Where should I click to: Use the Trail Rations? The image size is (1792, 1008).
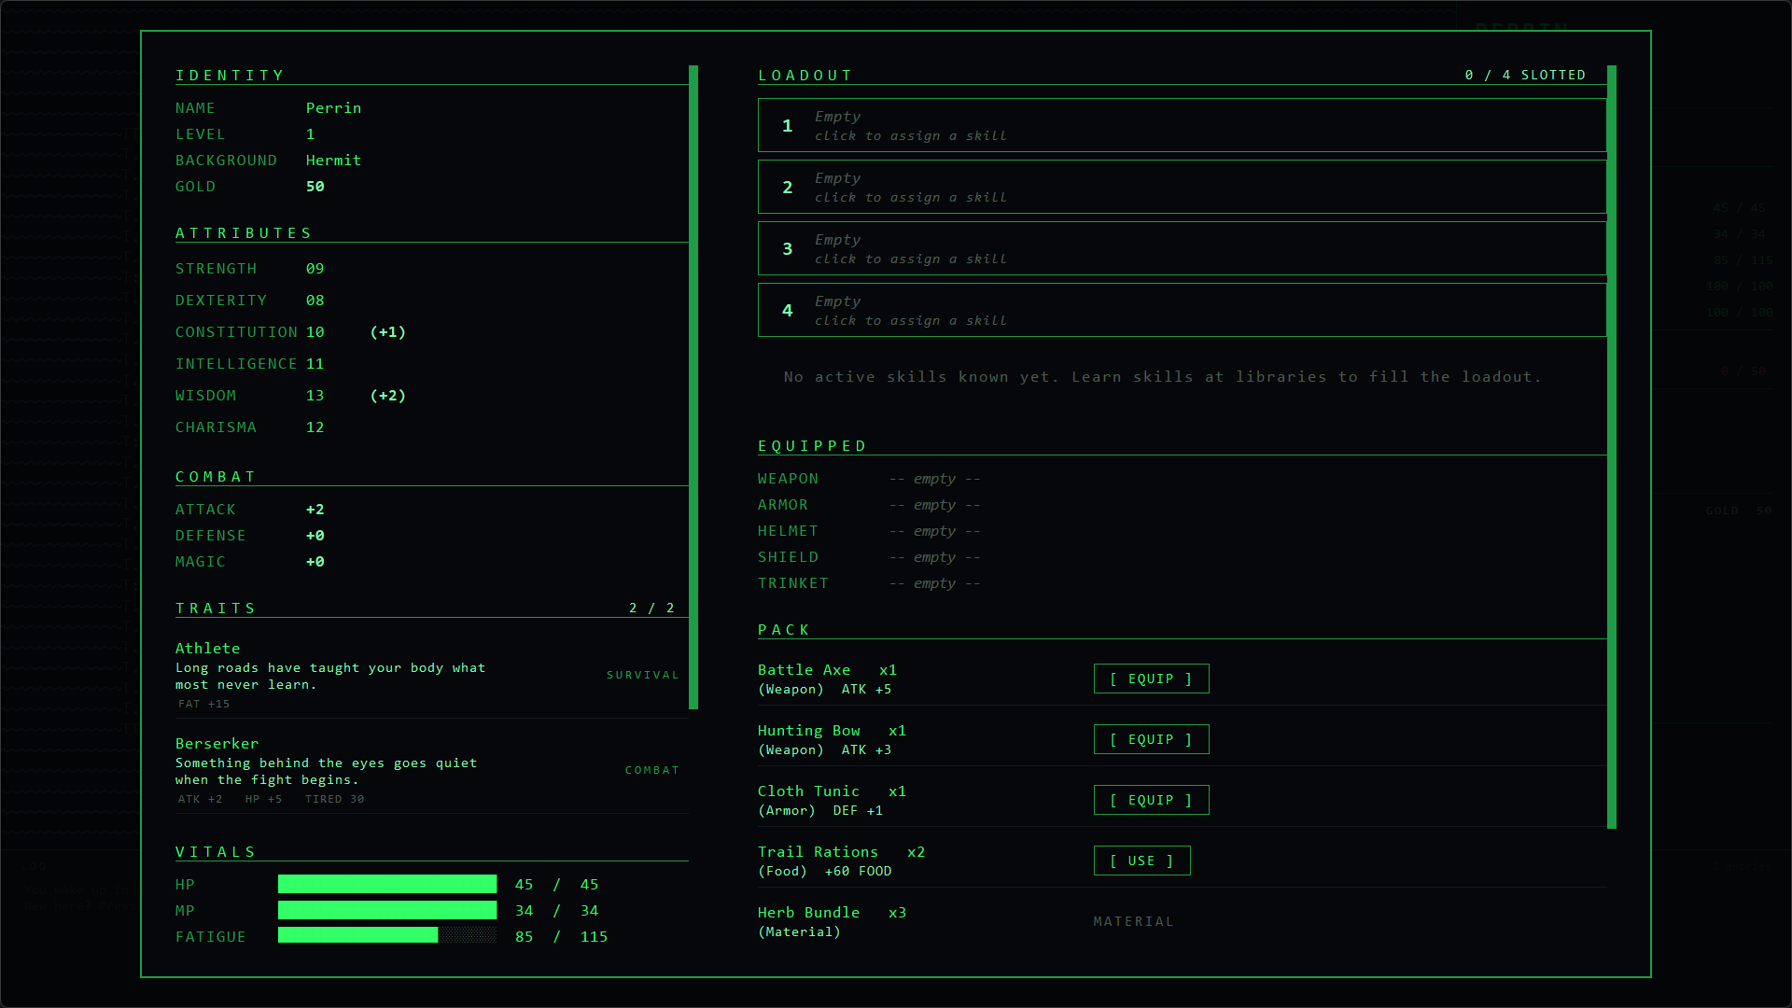point(1141,861)
